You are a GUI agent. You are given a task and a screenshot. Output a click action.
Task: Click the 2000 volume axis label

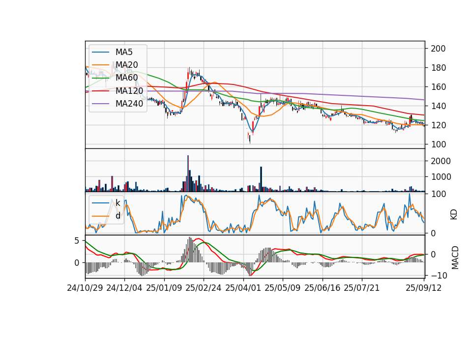[x=441, y=161]
